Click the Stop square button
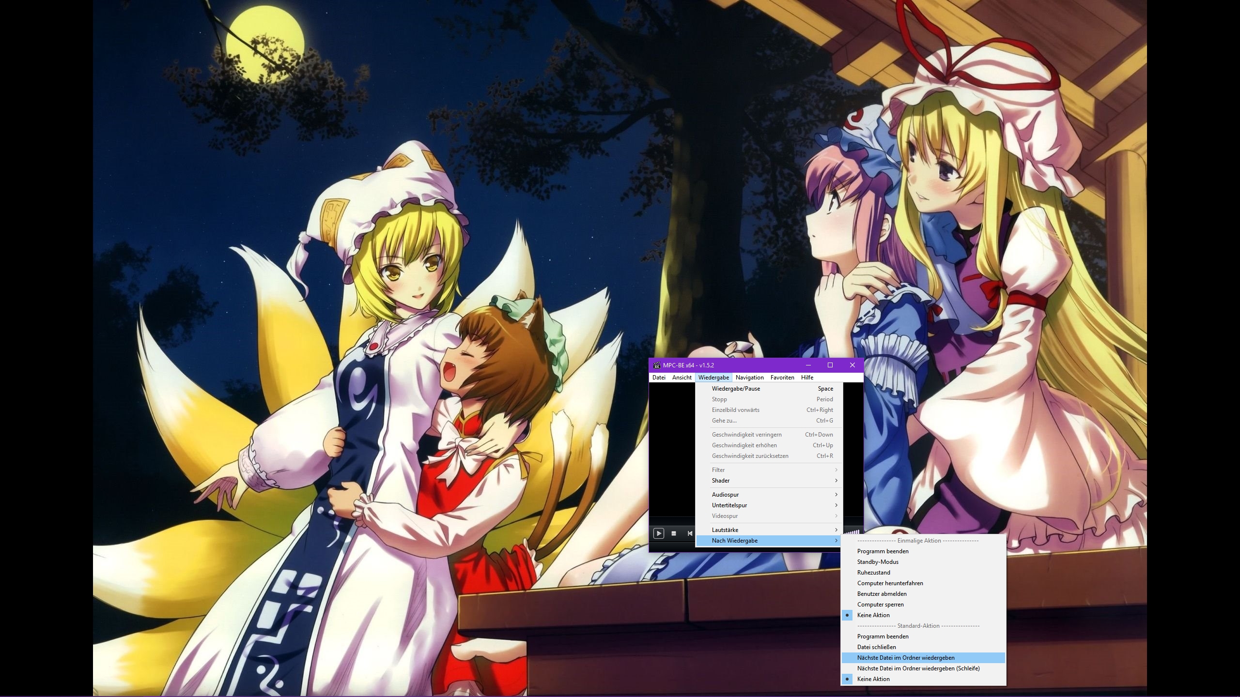Viewport: 1240px width, 697px height. coord(673,533)
